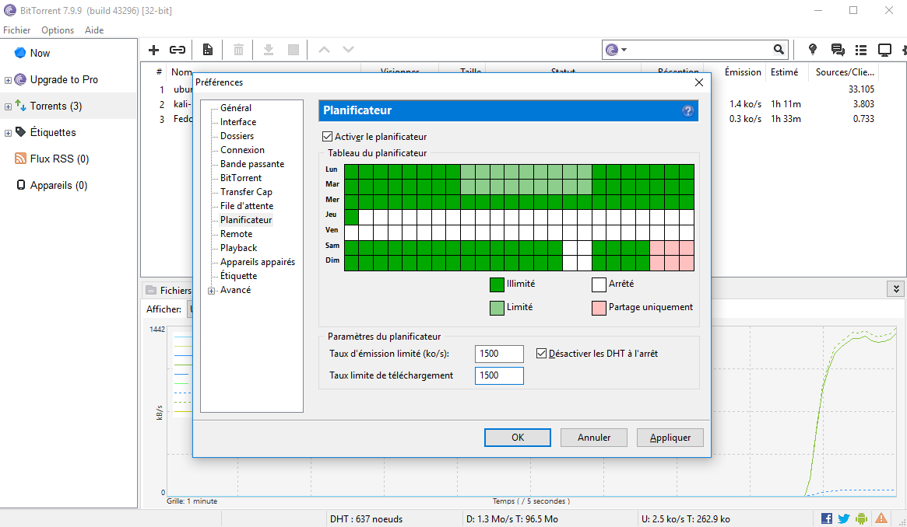Expand the Étiquettes sidebar node
The width and height of the screenshot is (907, 527).
click(x=8, y=134)
